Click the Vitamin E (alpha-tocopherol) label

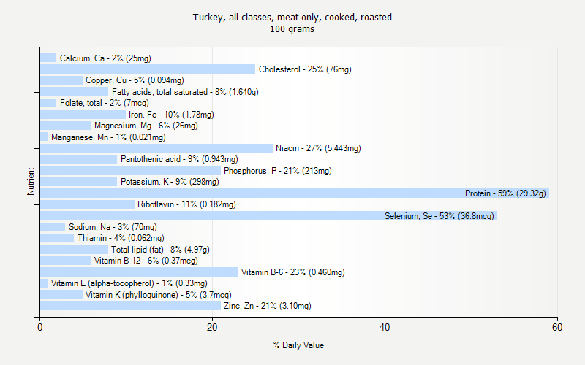pyautogui.click(x=129, y=283)
